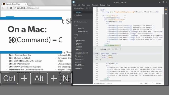The image size is (169, 95).
Task: Close the inline main.css quick editor
Action: click(x=96, y=49)
